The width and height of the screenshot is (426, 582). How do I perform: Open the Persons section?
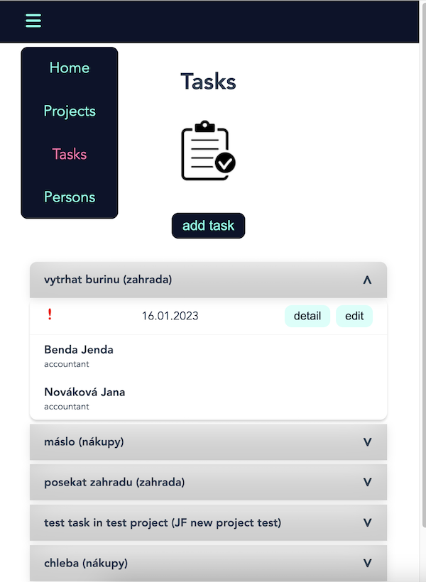point(69,197)
